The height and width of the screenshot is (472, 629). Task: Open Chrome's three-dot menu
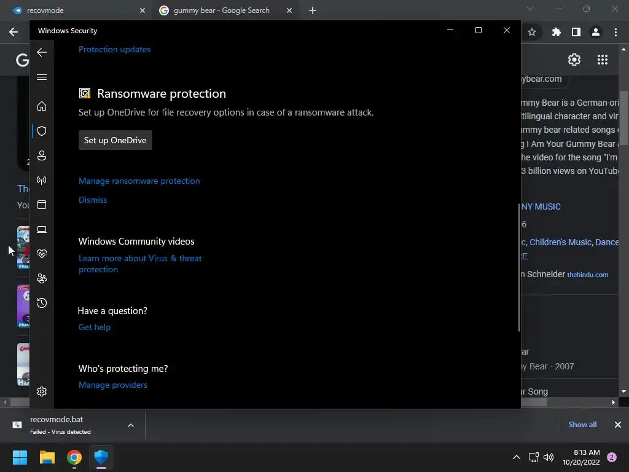615,32
